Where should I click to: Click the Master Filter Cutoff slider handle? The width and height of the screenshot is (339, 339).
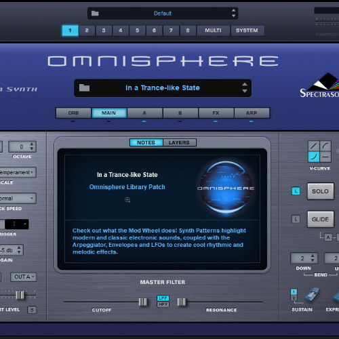(x=143, y=302)
